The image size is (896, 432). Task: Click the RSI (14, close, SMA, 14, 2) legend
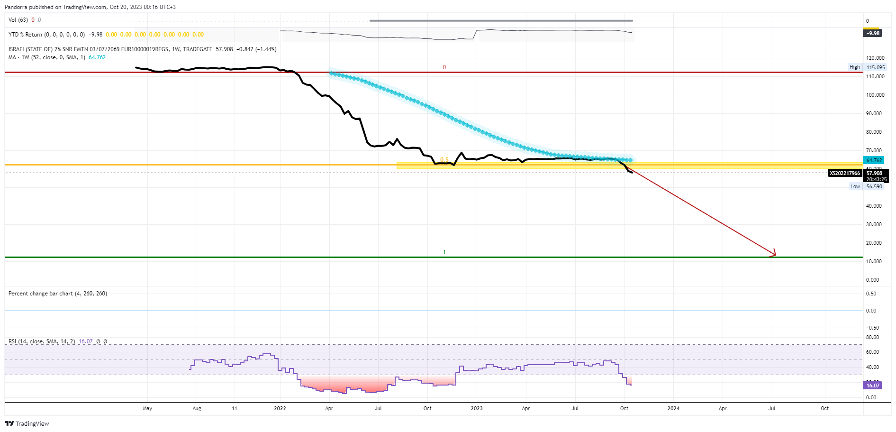pyautogui.click(x=42, y=341)
